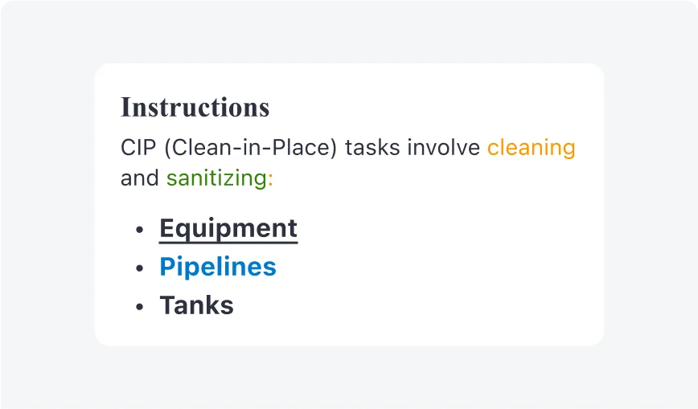Image resolution: width=698 pixels, height=409 pixels.
Task: Click the bullet point before Equipment
Action: pyautogui.click(x=140, y=230)
